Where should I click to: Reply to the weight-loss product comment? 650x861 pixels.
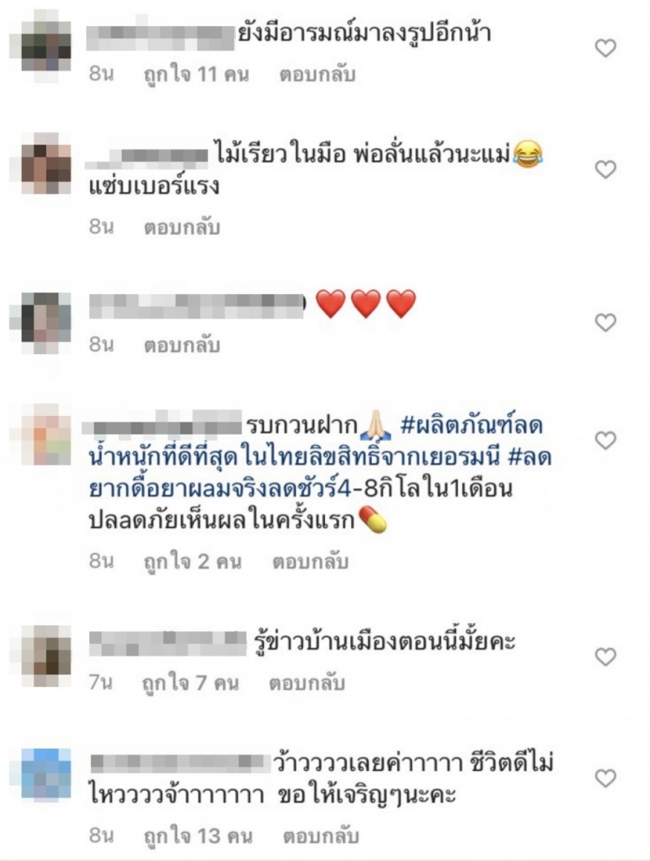point(310,562)
